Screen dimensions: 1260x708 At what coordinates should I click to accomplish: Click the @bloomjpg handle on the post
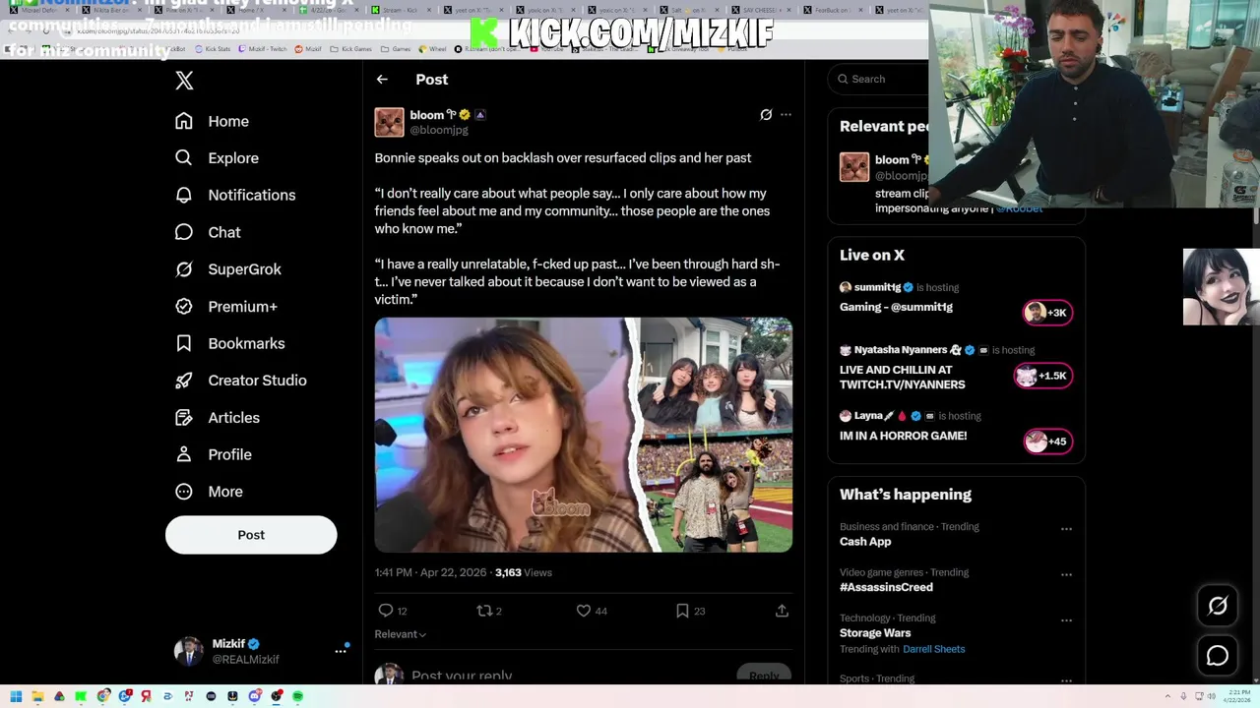439,130
